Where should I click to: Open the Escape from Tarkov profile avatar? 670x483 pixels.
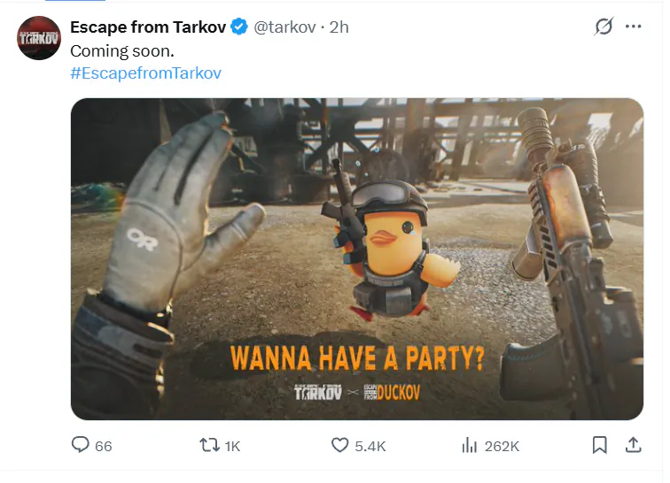pos(39,37)
